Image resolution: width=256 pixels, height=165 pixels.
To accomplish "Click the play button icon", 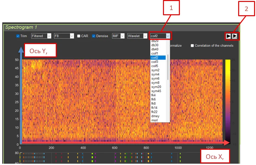I will (229, 36).
